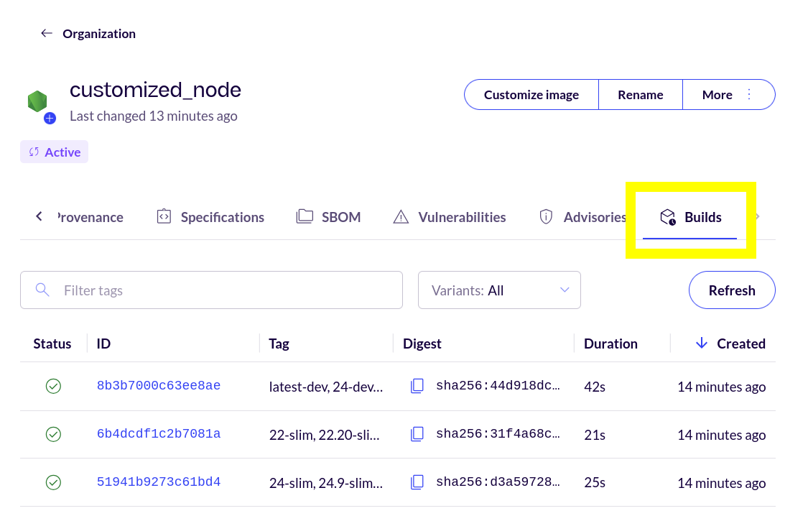Copy the sha256:31f4a68c digest
Screen dimensions: 808x516
(x=417, y=434)
